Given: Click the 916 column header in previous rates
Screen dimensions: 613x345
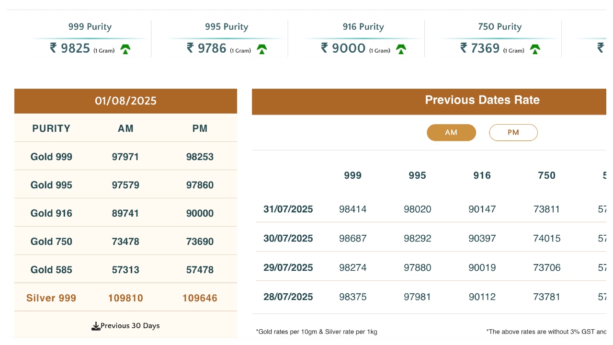Looking at the screenshot, I should click(x=482, y=176).
